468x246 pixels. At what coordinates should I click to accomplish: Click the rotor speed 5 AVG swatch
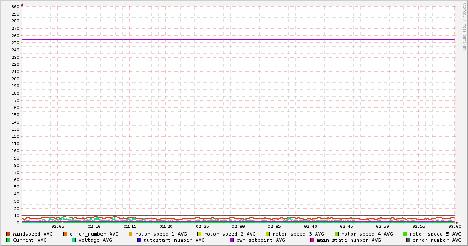pos(405,234)
